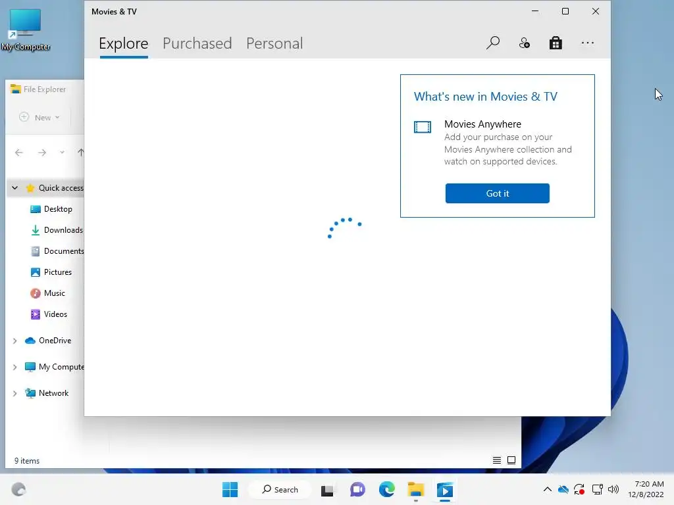
Task: Collapse the Quick access tree node
Action: coord(14,187)
